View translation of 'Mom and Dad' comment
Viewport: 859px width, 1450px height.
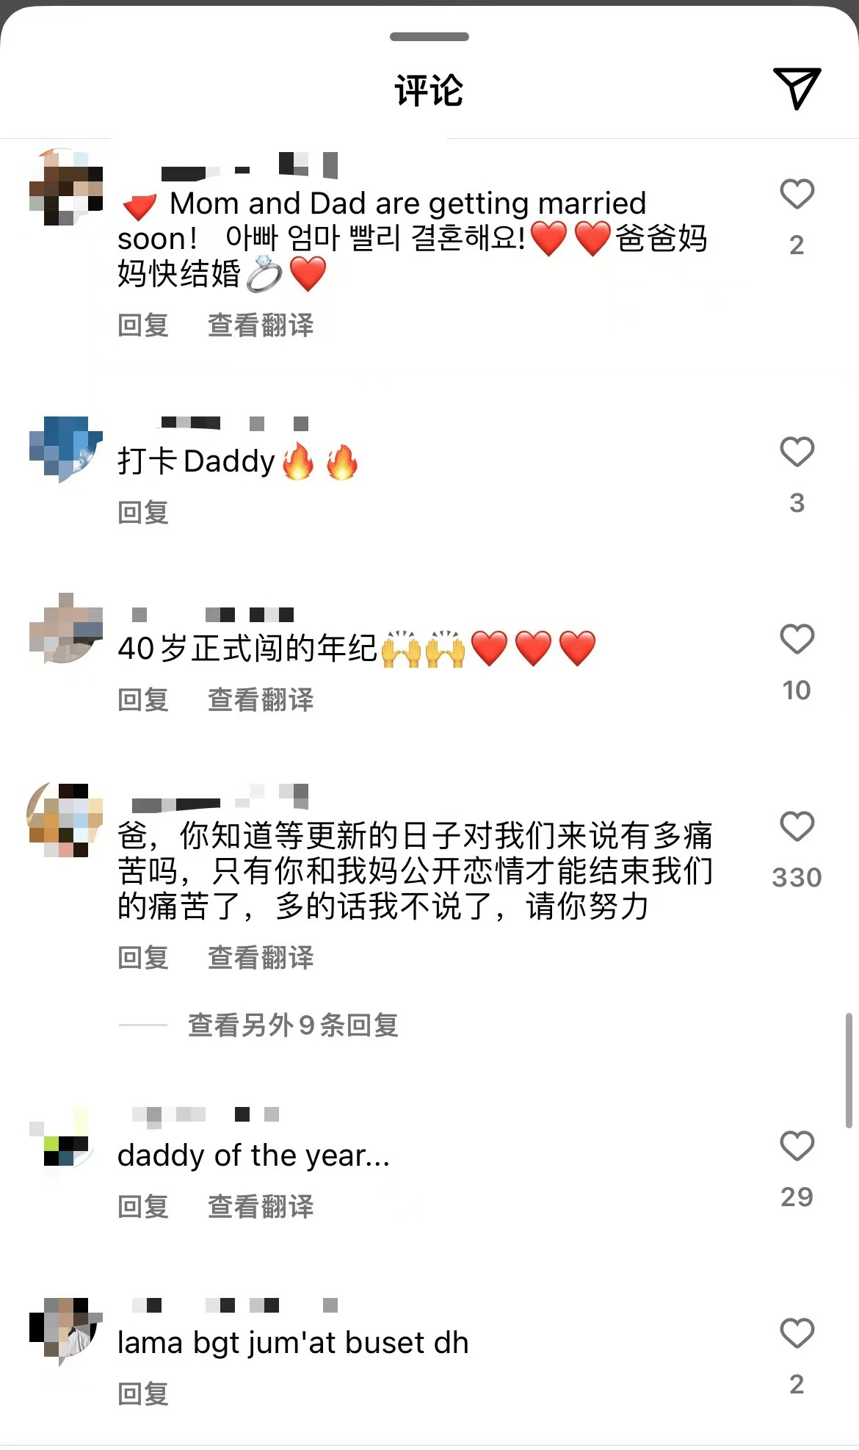tap(261, 325)
